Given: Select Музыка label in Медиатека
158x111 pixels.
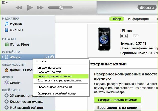Looking at the screenshot, I should click(16, 24).
